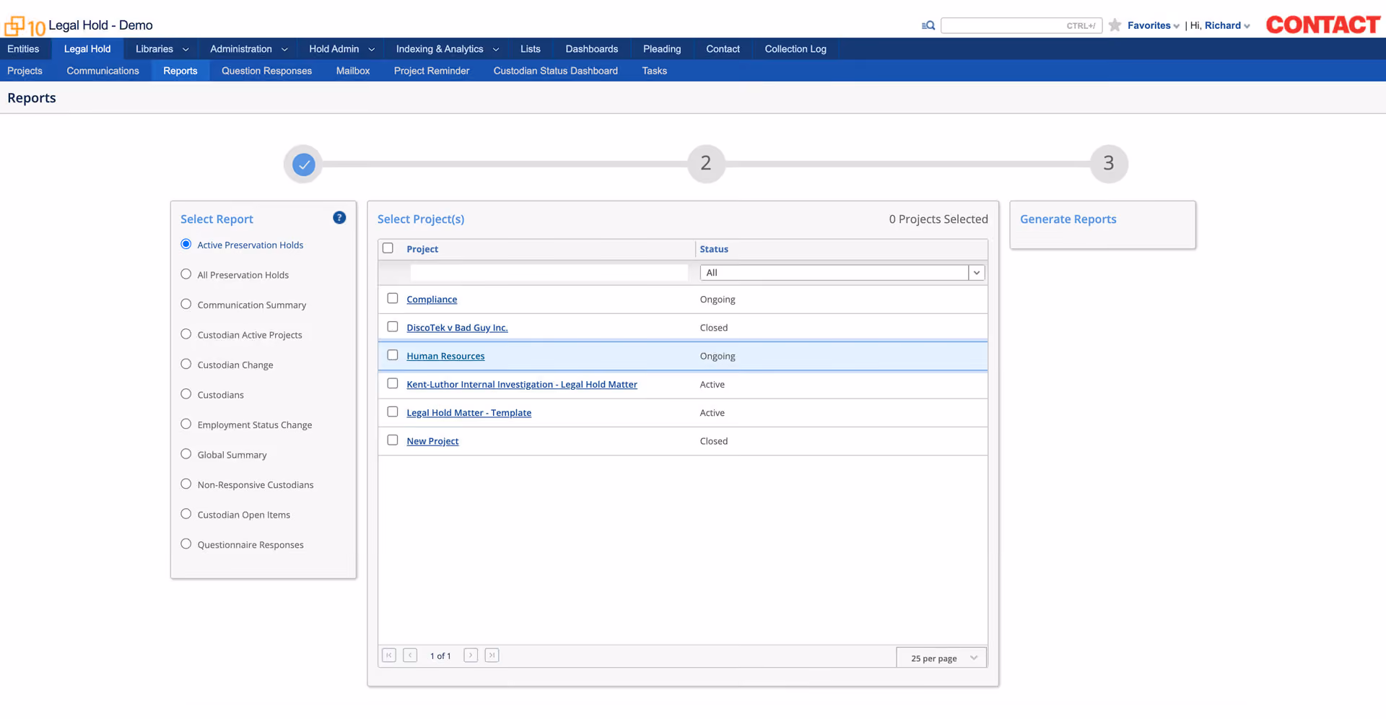Check the New Project row checkbox
This screenshot has height=719, width=1386.
[x=393, y=440]
